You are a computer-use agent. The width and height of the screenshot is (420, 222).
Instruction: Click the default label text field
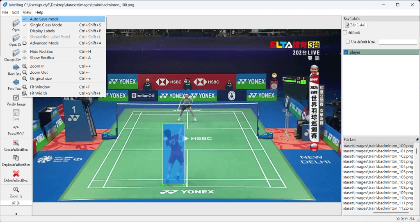pyautogui.click(x=397, y=42)
